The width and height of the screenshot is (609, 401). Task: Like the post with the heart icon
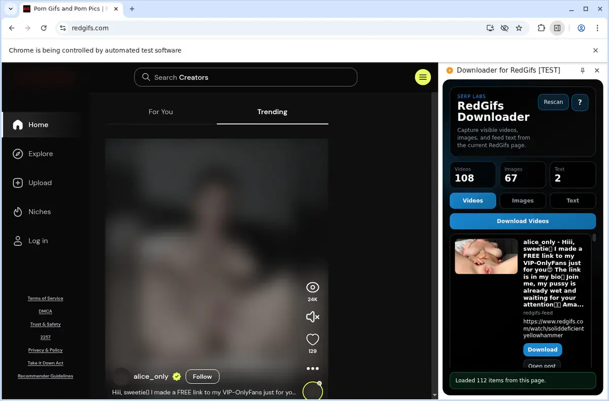point(313,339)
